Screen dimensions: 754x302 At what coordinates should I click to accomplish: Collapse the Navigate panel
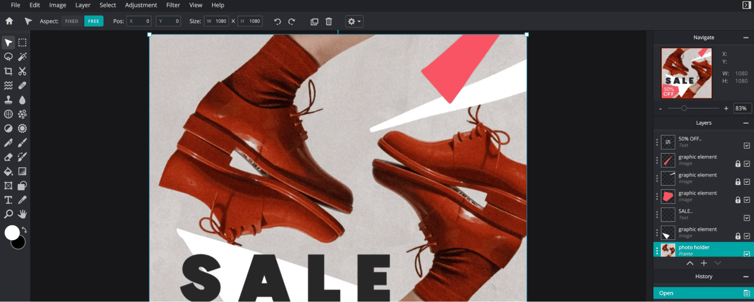(x=746, y=37)
